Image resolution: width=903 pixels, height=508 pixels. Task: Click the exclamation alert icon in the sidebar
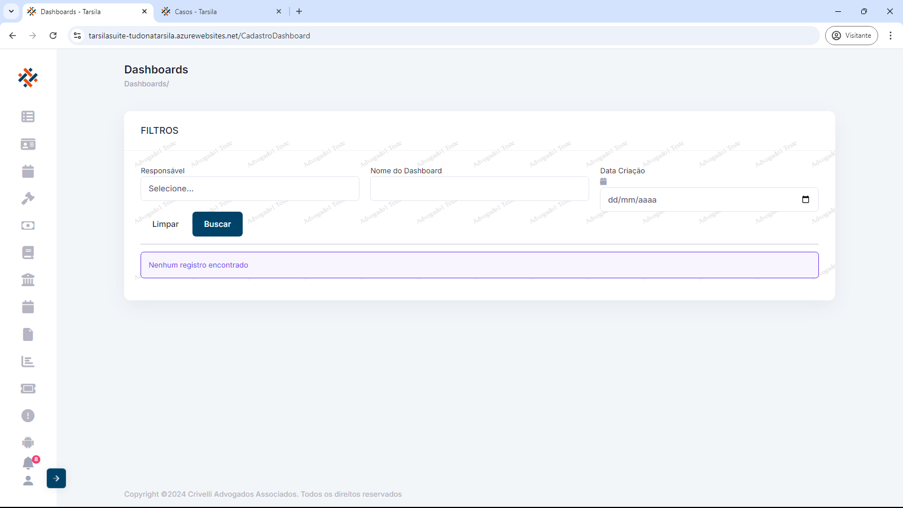click(x=28, y=415)
